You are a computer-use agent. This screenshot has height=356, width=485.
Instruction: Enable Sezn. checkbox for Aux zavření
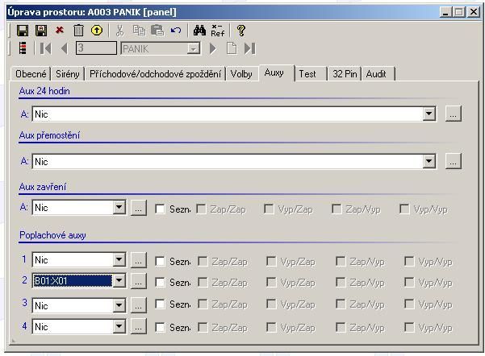160,209
